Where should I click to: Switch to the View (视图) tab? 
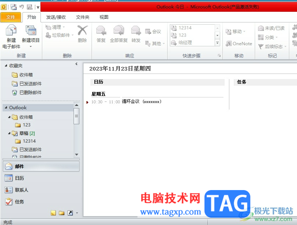coord(104,17)
